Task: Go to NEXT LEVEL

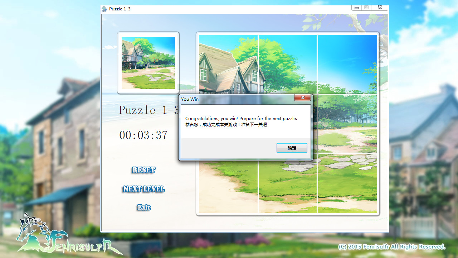Action: click(x=143, y=189)
